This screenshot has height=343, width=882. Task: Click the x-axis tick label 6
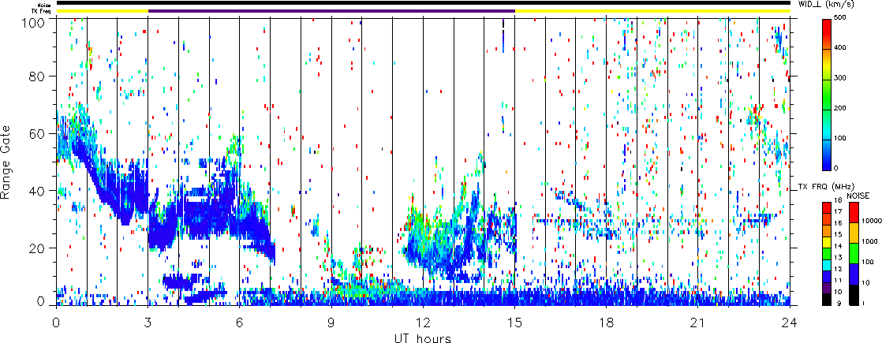(240, 322)
